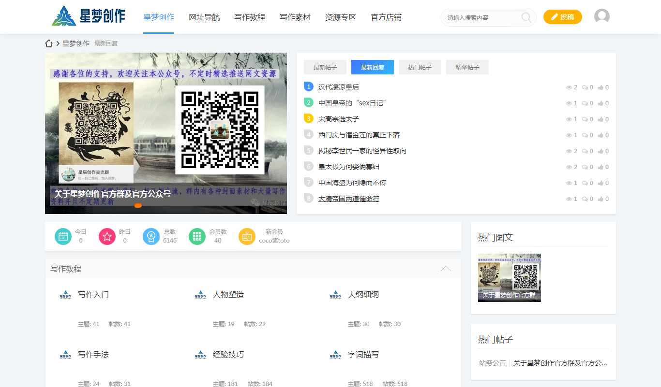Viewport: 661px width, 387px height.
Task: Open the post 汉代凄凉皇后
Action: click(339, 87)
